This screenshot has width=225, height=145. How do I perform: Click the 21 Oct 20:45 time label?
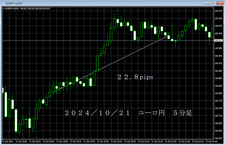(x=130, y=141)
